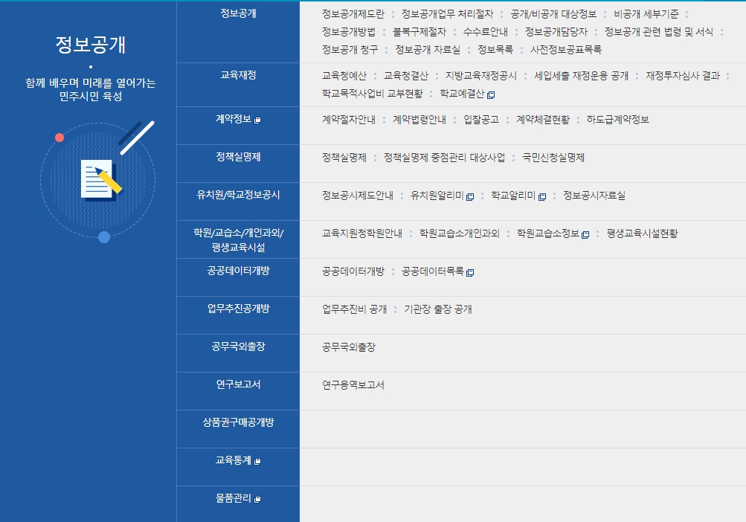Open 공공데이터목록 using its external link icon
The height and width of the screenshot is (522, 746).
(469, 274)
